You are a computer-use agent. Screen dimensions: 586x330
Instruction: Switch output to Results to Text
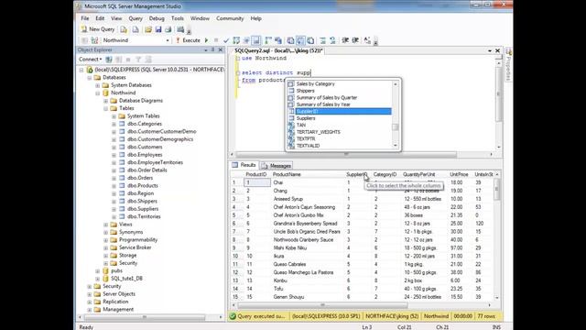[x=290, y=40]
